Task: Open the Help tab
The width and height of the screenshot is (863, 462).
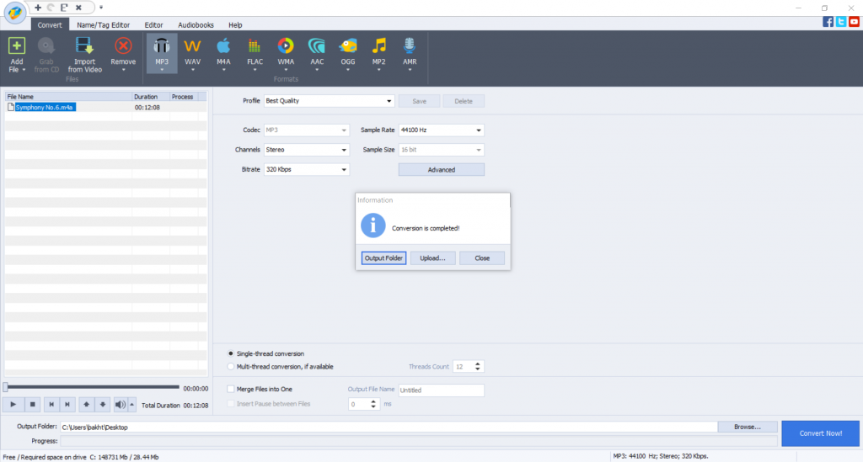Action: click(235, 24)
